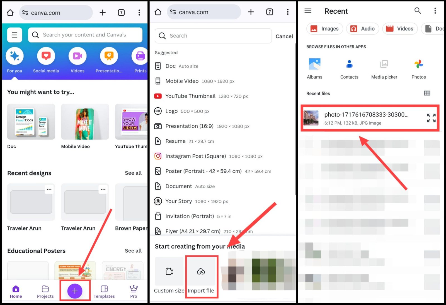Screen dimensions: 446x305
Task: Filter by Videos chip in file picker
Action: click(x=400, y=29)
